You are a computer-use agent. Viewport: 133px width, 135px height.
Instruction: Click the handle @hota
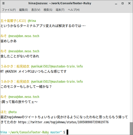click(x=13, y=112)
